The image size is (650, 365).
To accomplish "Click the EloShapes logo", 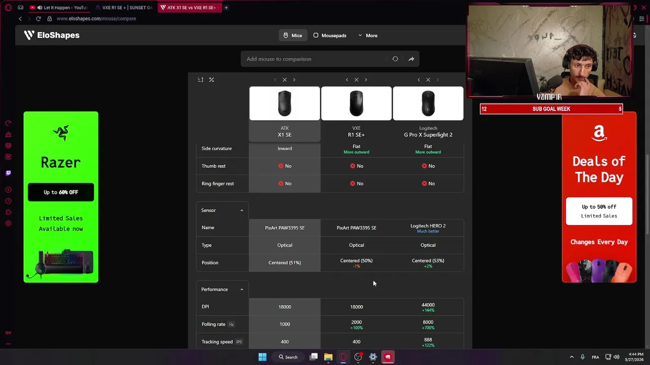I will pos(51,35).
